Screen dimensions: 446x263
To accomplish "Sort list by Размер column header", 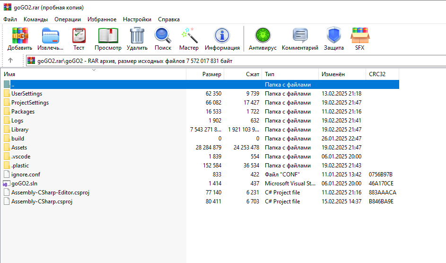I will (211, 74).
